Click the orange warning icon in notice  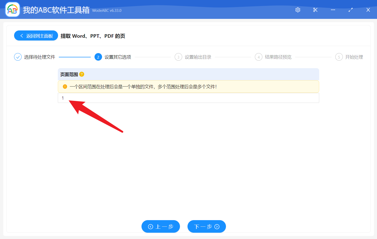[65, 87]
